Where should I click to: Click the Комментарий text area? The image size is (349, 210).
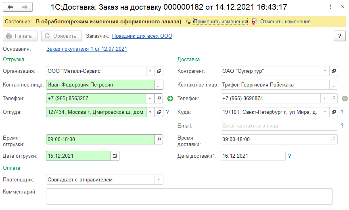coord(189,196)
